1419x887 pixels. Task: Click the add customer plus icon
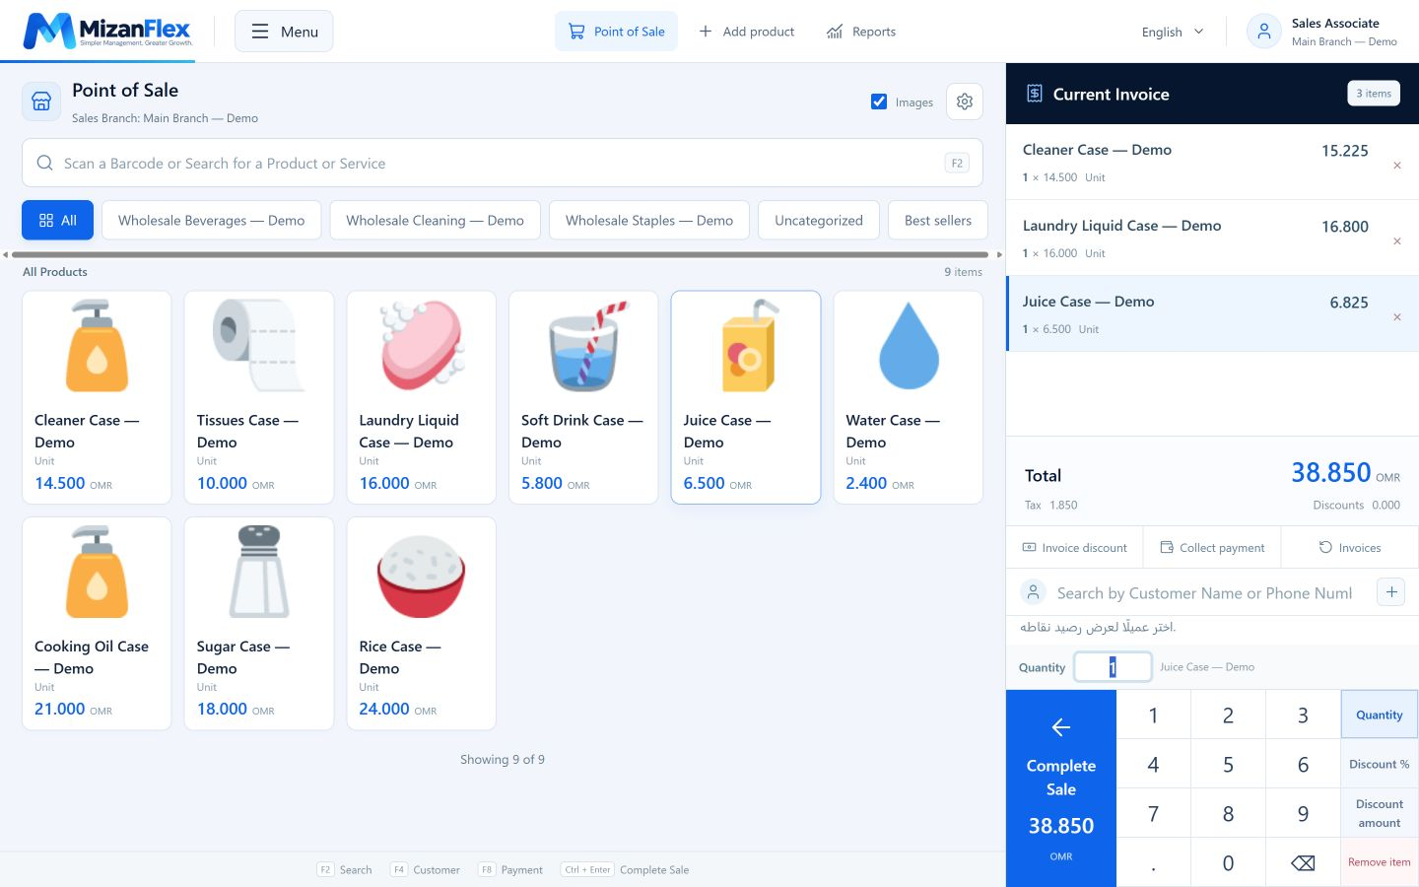coord(1390,592)
